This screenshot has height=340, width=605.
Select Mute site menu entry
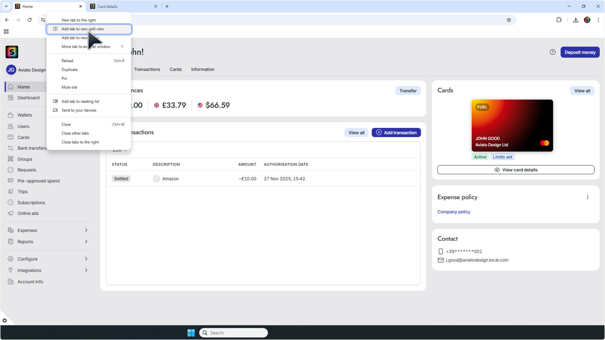89,87
